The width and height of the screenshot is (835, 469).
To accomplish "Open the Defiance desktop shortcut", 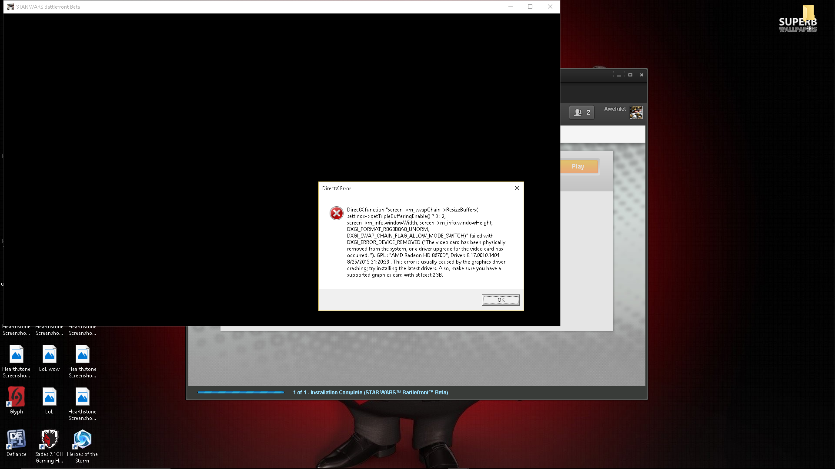I will [x=16, y=440].
